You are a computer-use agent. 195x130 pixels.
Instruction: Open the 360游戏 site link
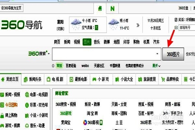[x=66, y=113]
